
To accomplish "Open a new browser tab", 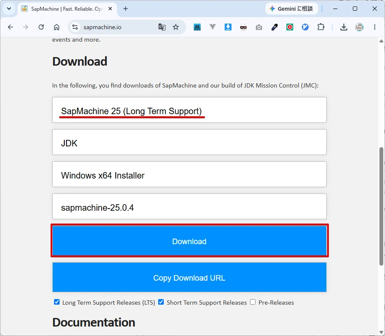I will pyautogui.click(x=126, y=9).
